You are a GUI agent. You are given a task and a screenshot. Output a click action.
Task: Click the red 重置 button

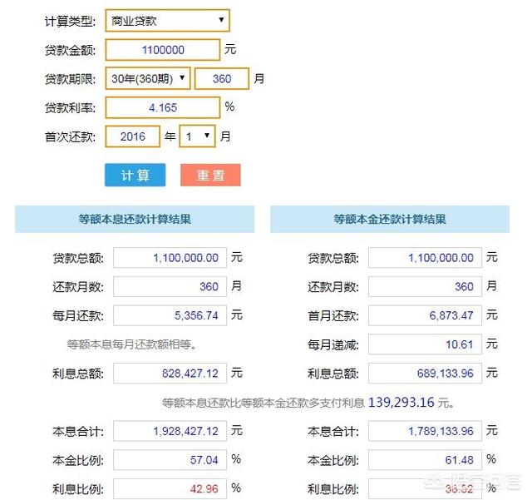(210, 175)
